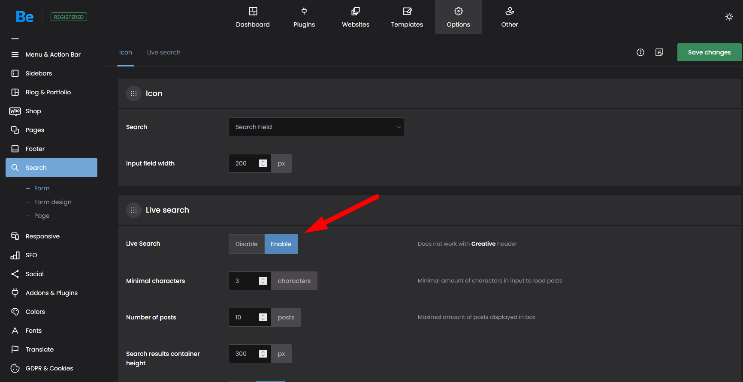Adjust container height stepper arrows

click(x=263, y=354)
